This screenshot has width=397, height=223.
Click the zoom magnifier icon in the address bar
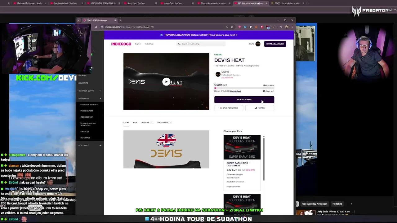(x=227, y=27)
